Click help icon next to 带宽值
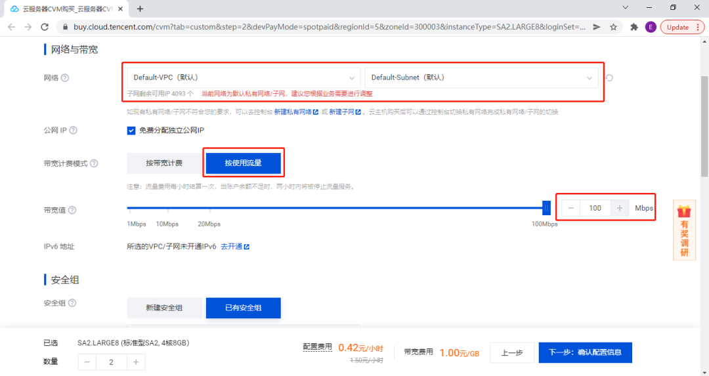709x376 pixels. click(x=72, y=210)
